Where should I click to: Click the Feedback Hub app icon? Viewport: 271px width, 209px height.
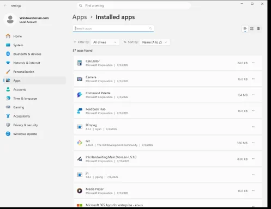pos(80,111)
